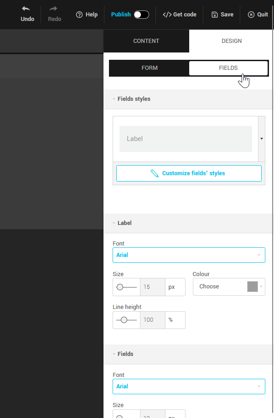Open the fields style preset dropdown arrow
The width and height of the screenshot is (274, 418).
[x=262, y=139]
